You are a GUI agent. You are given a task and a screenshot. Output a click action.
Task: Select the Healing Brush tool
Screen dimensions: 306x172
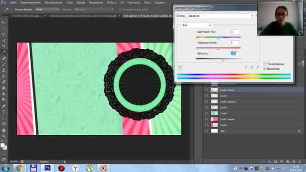coord(4,58)
